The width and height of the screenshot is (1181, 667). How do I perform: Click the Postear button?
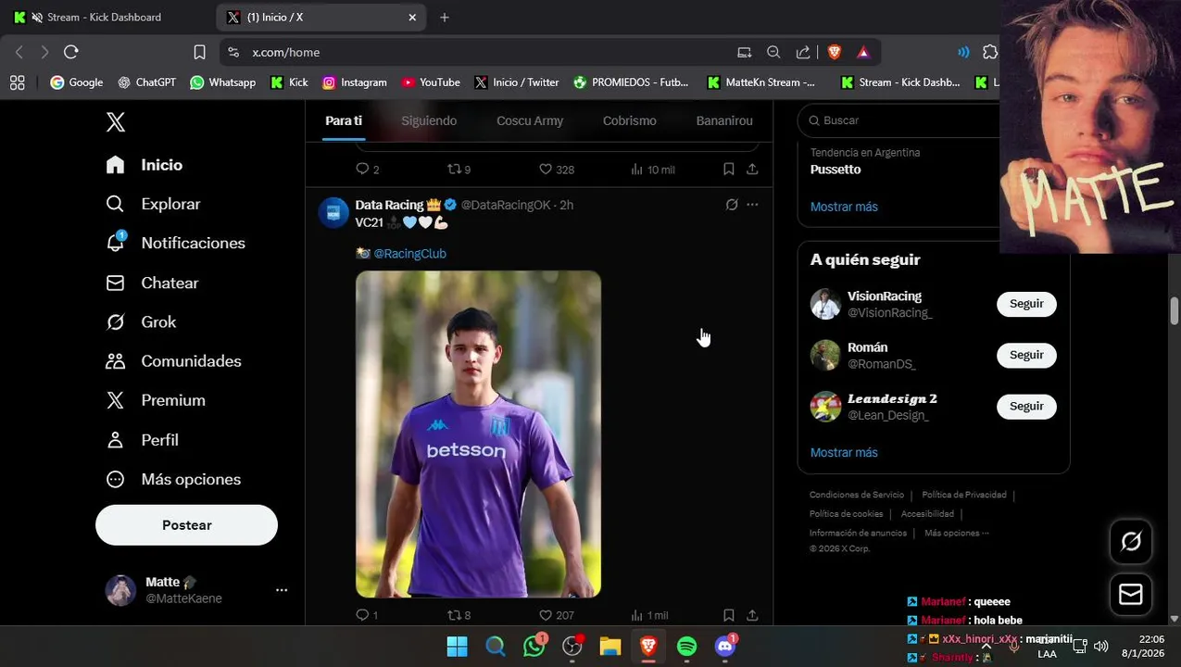tap(186, 525)
